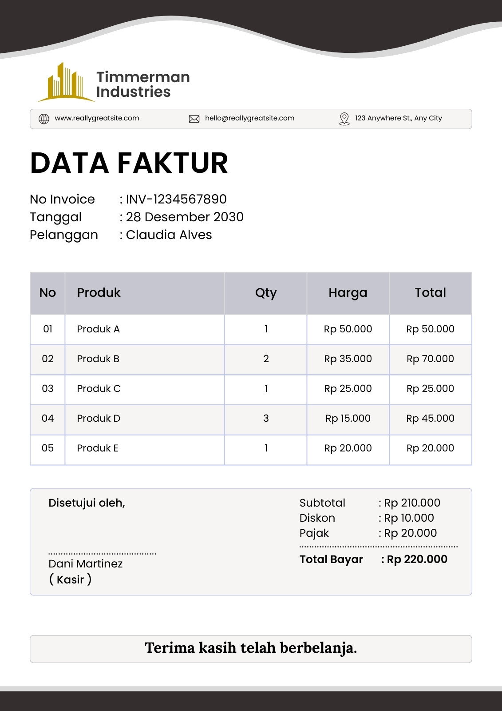This screenshot has width=502, height=711.
Task: Click the DATA FAKTUR heading
Action: click(x=129, y=163)
